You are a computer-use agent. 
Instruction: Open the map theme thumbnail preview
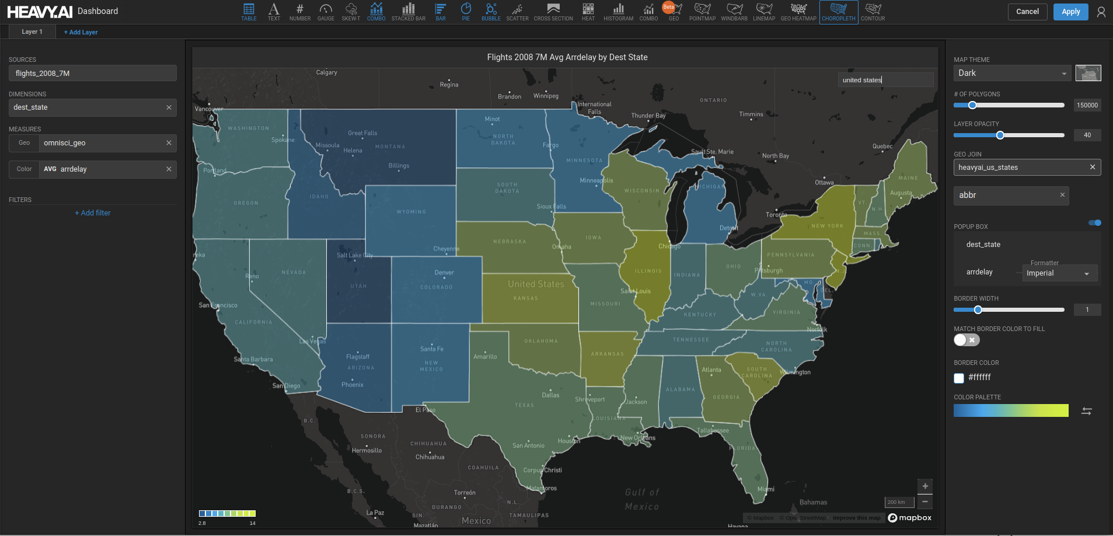[x=1088, y=73]
